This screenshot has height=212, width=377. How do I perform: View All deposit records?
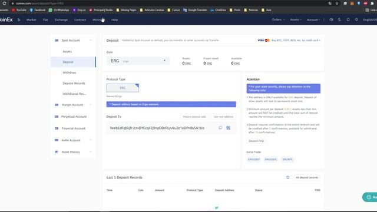307,177
